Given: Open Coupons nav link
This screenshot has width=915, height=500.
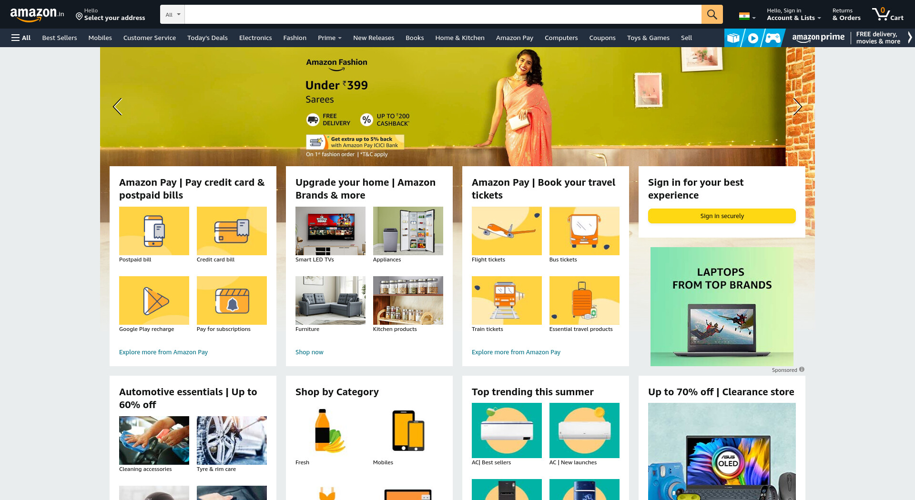Looking at the screenshot, I should pos(602,38).
